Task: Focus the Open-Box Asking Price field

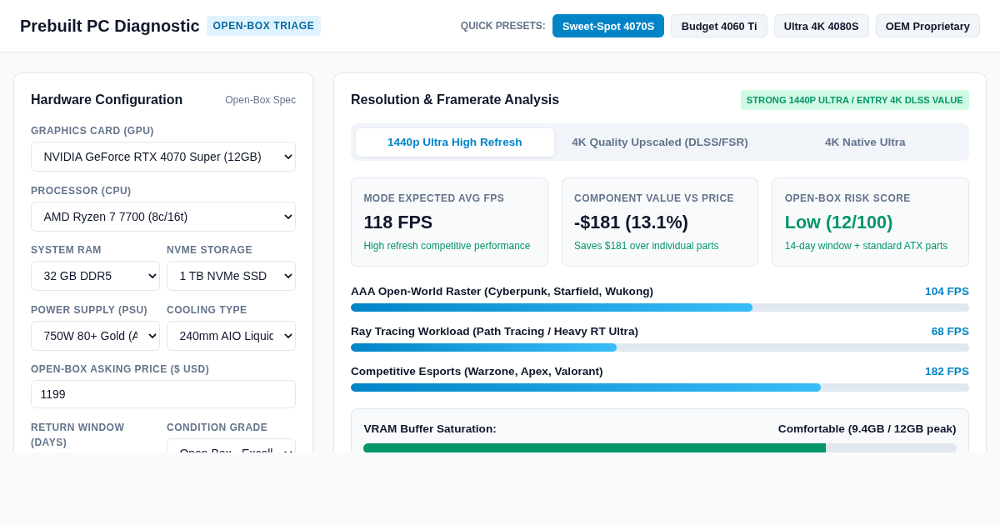Action: (163, 394)
